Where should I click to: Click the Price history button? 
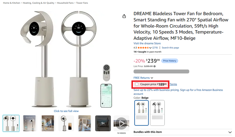click(169, 61)
